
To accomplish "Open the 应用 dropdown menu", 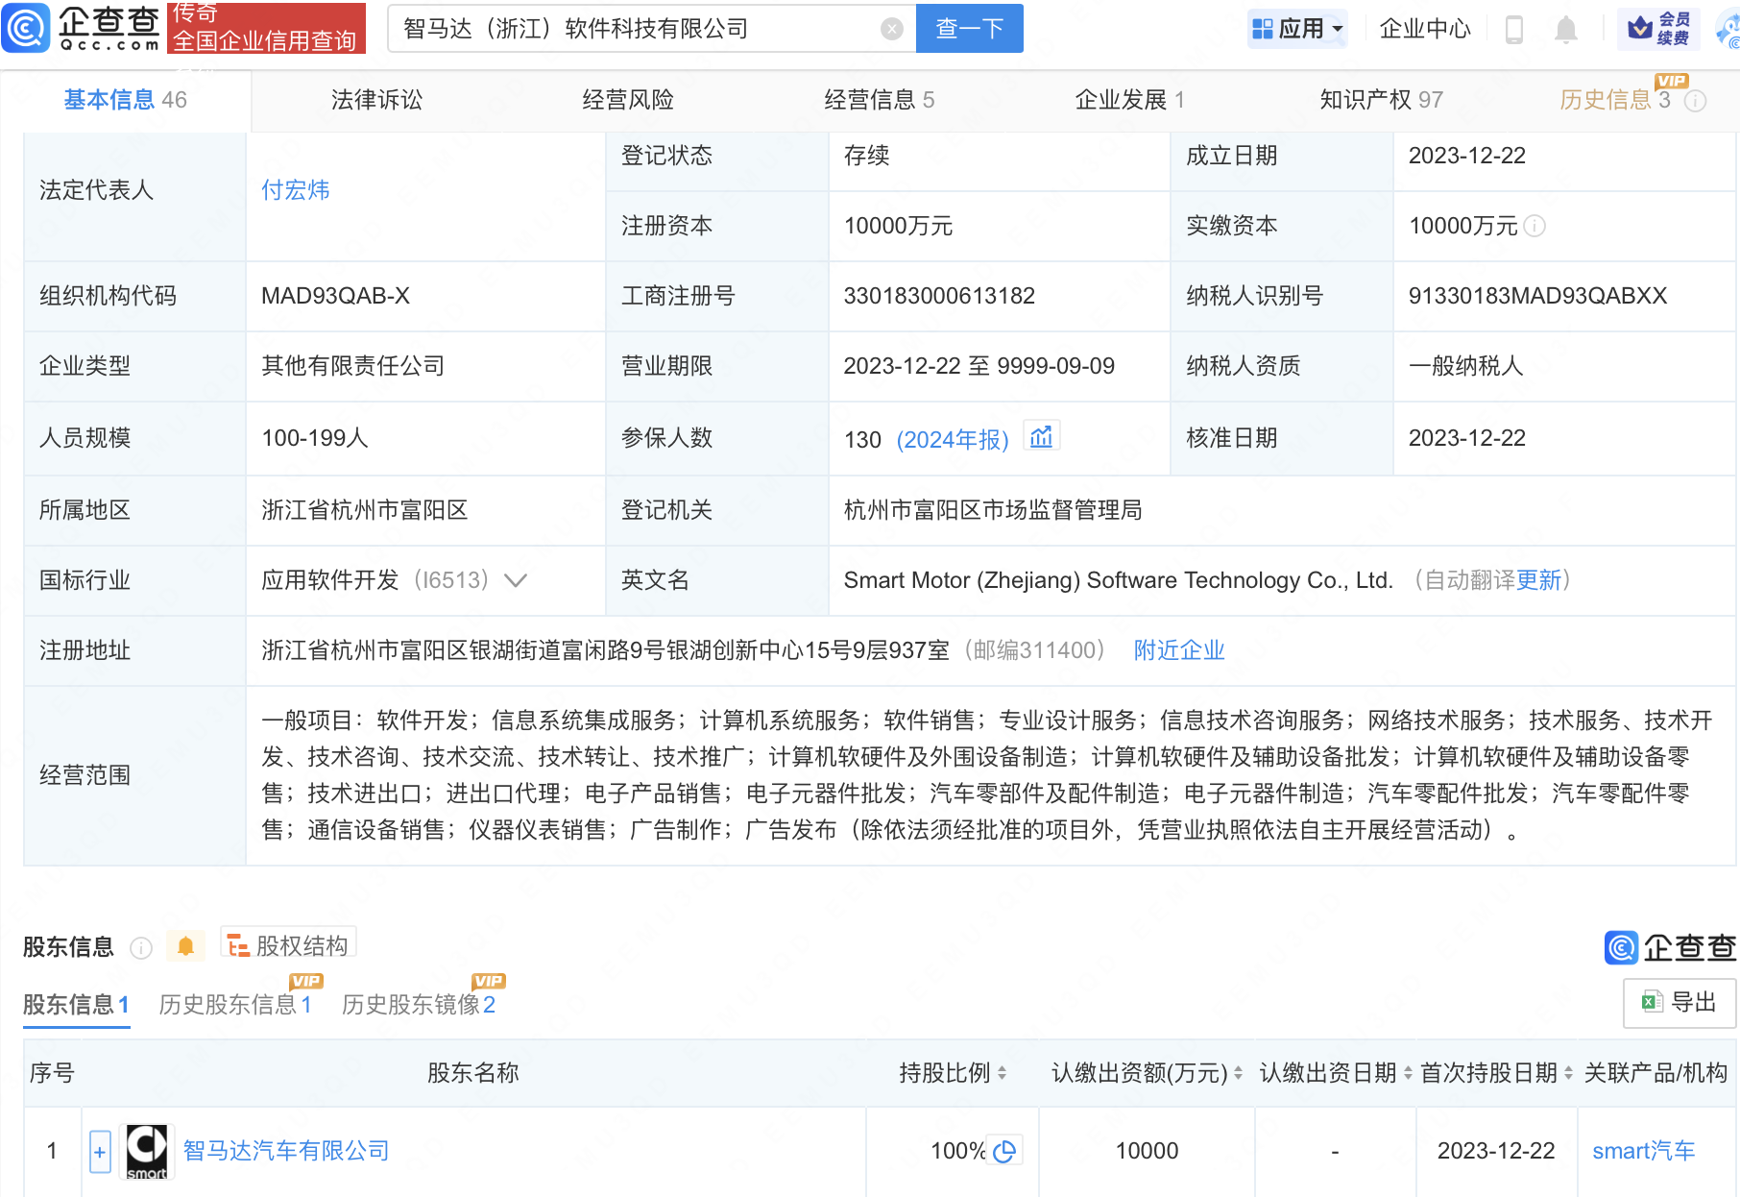I will (1296, 28).
